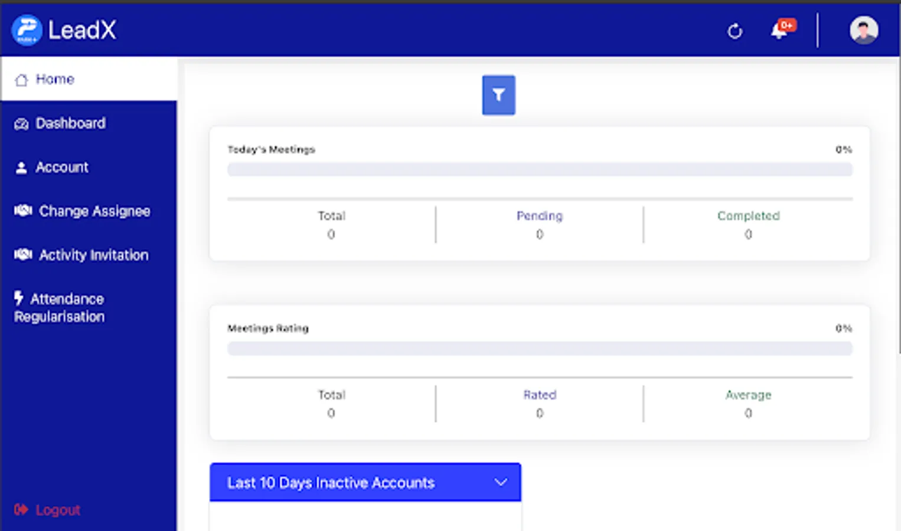Click the refresh icon in top bar
This screenshot has width=901, height=531.
pos(734,32)
